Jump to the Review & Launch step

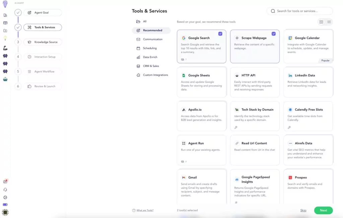(x=43, y=86)
